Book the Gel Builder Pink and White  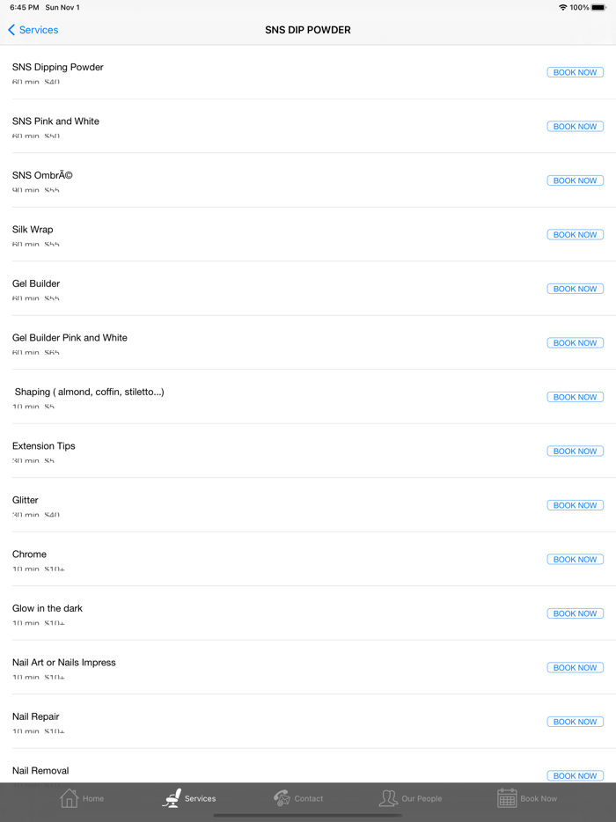(575, 343)
